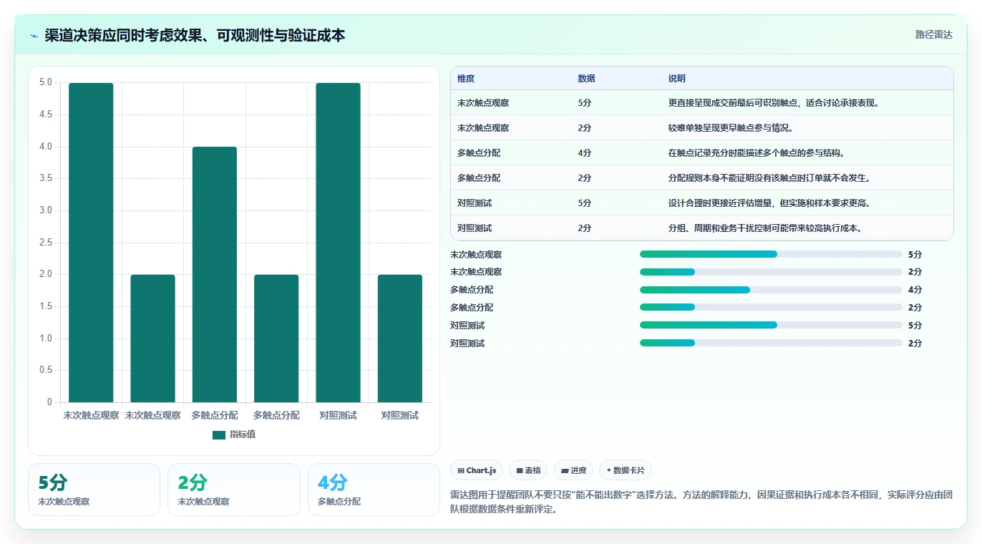Click the 对照测试 chart bar with value 2
982x544 pixels.
tap(400, 339)
